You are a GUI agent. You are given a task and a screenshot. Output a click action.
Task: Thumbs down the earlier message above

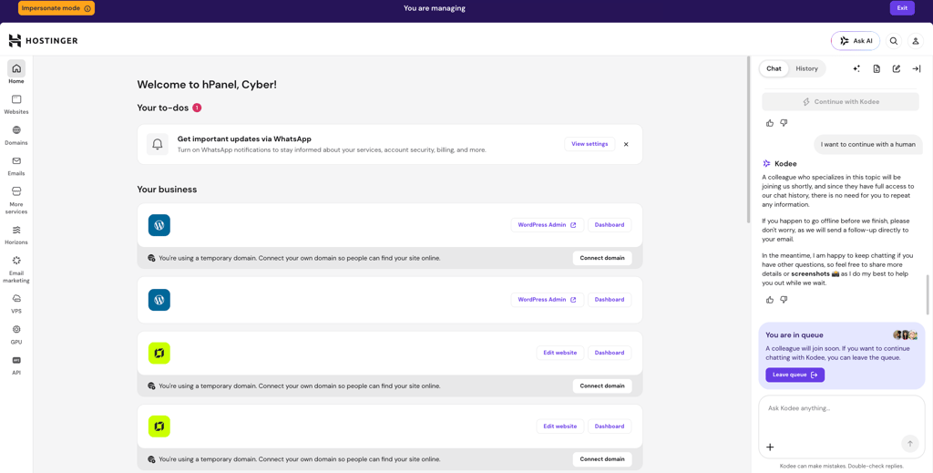pos(784,123)
